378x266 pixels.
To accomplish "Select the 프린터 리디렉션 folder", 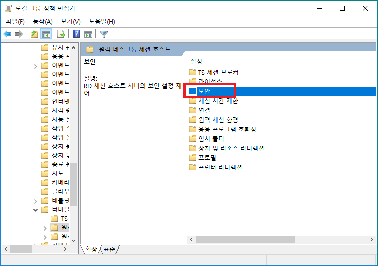I will pyautogui.click(x=220, y=167).
